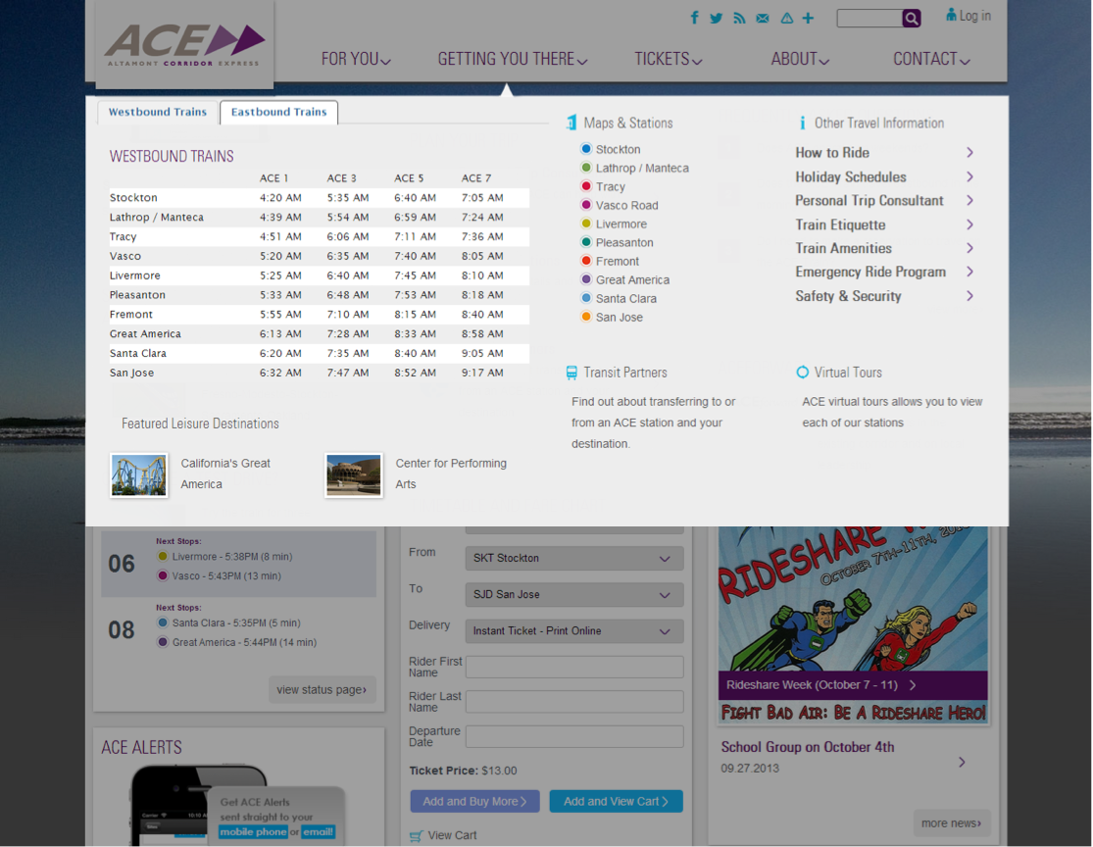Screen dimensions: 1093x847
Task: Click the arrow beside Personal Trip Consultant
Action: tap(969, 201)
